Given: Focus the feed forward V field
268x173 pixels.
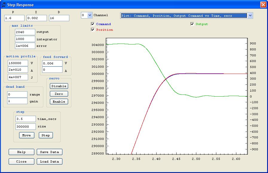Looking at the screenshot, I should click(52, 63).
